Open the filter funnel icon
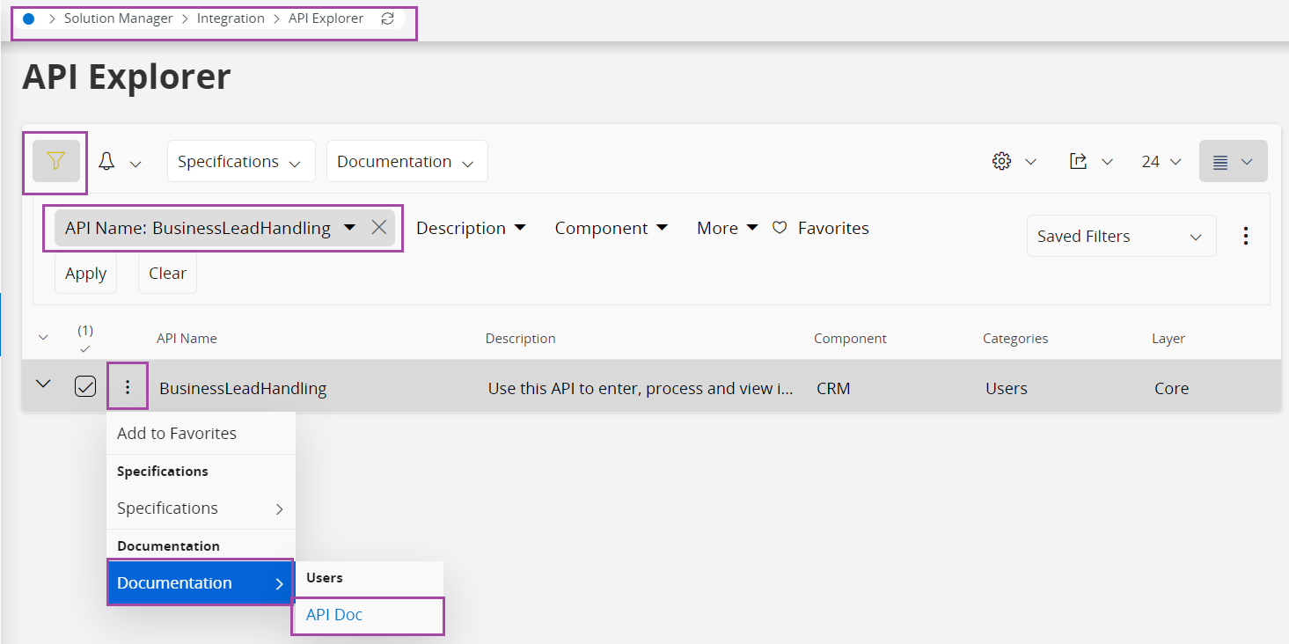Screen dimensions: 1289x644 tap(55, 161)
